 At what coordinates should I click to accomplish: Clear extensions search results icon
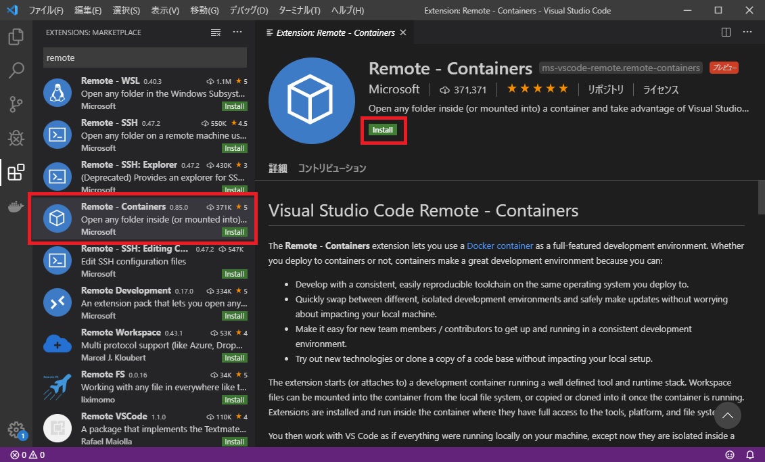point(216,32)
